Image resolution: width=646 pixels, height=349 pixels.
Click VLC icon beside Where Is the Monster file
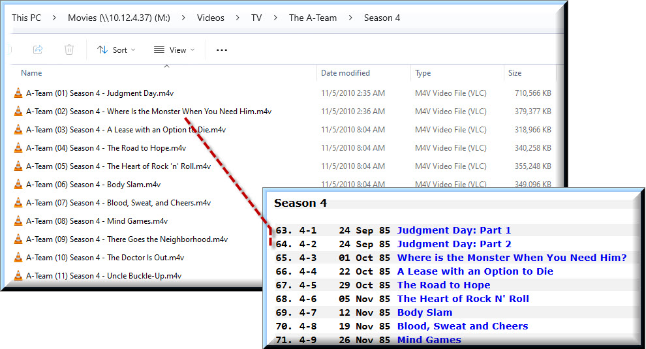tap(18, 112)
